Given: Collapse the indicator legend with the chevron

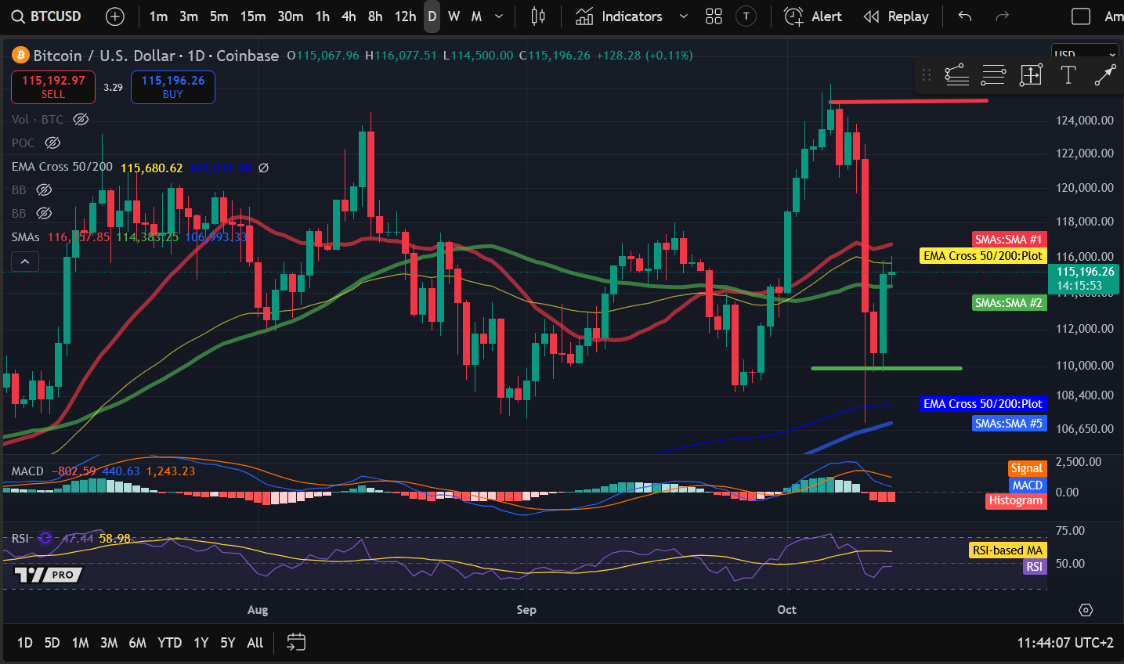Looking at the screenshot, I should [x=25, y=262].
